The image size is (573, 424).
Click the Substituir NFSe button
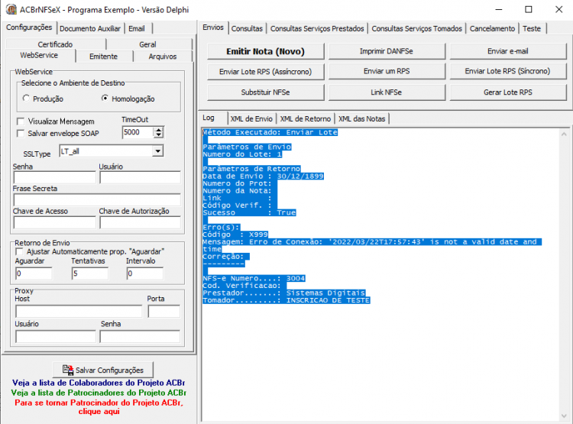click(266, 92)
